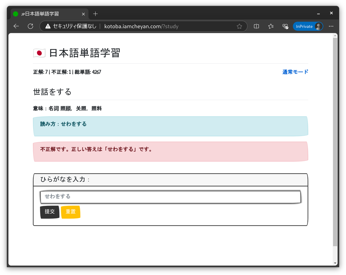Open the favorites list icon
The width and height of the screenshot is (346, 275).
(271, 26)
